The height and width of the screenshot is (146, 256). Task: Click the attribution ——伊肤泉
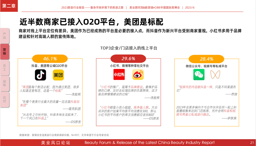(x=229, y=118)
